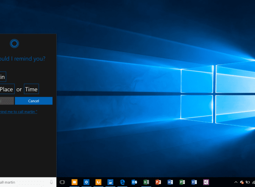This screenshot has height=187, width=255.
Task: Click the Cortana circle icon
Action: coord(14,43)
